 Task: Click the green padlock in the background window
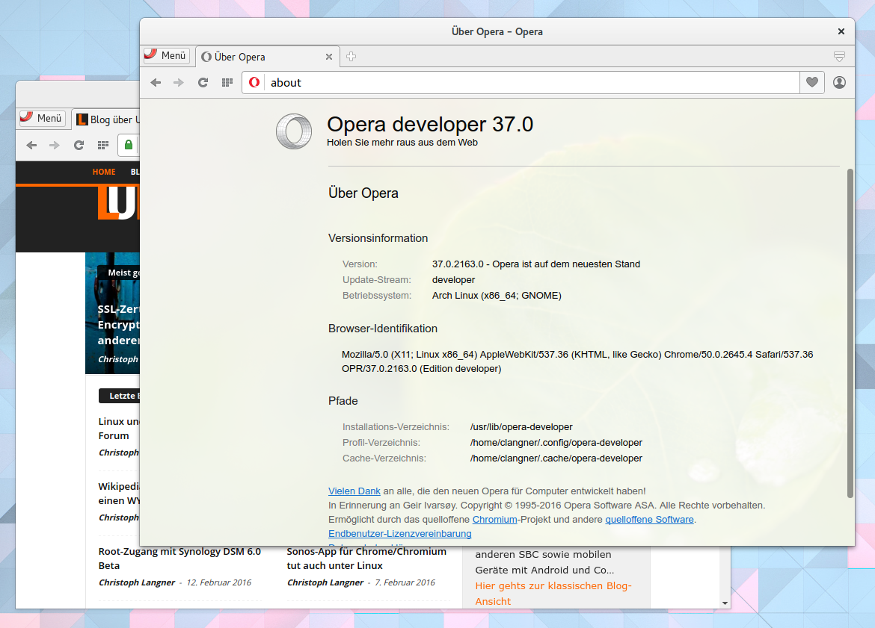click(127, 145)
